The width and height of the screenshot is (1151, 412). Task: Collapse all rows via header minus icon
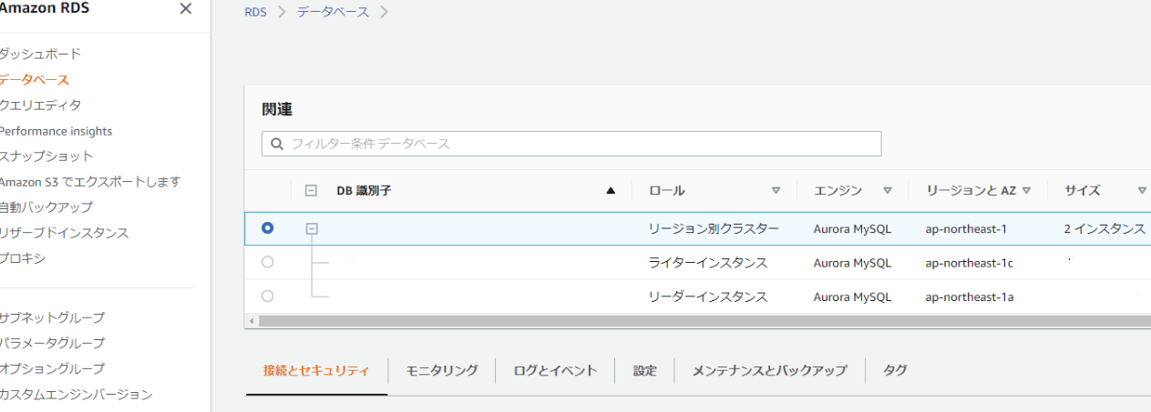tap(311, 191)
